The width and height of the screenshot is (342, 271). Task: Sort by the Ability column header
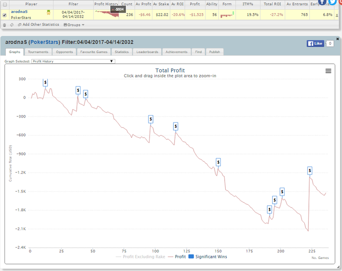212,4
